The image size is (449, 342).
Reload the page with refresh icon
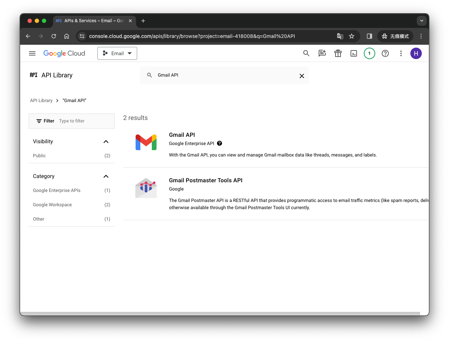(54, 36)
